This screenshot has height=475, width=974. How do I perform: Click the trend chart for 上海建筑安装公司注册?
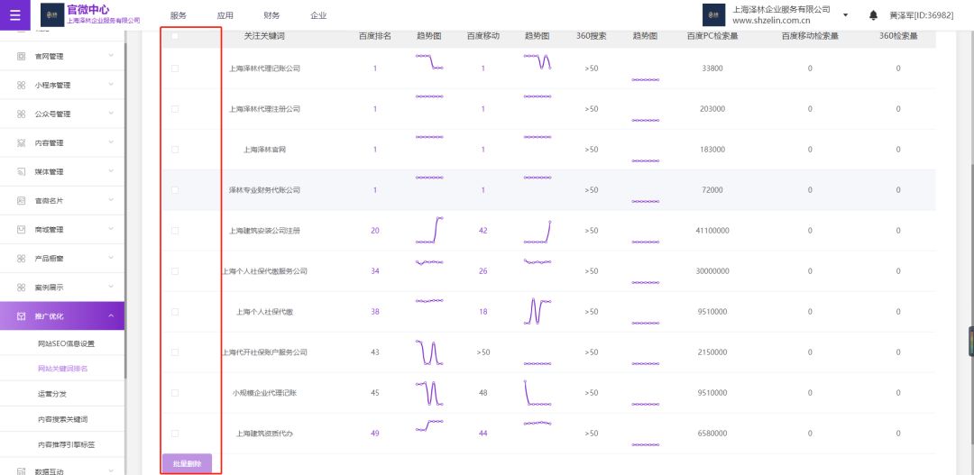click(429, 231)
